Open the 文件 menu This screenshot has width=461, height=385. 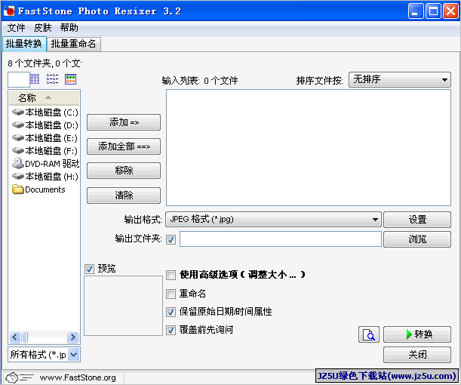pyautogui.click(x=16, y=28)
